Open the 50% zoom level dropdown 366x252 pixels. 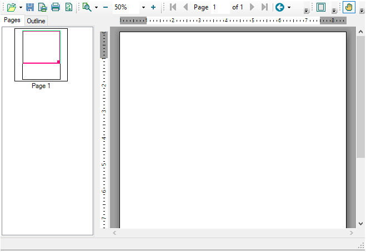[x=143, y=8]
